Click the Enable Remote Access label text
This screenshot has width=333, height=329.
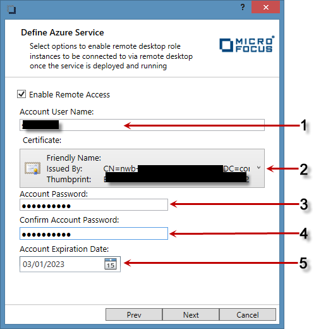click(70, 95)
